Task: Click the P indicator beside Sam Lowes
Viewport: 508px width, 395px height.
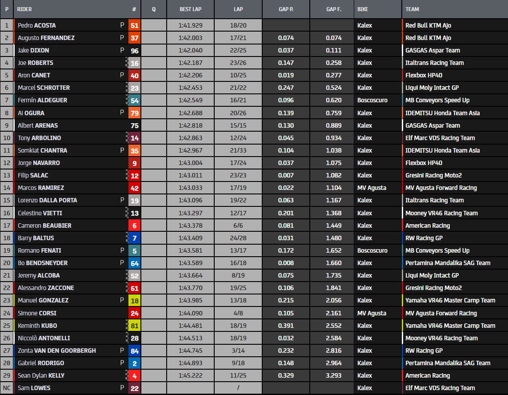Action: pyautogui.click(x=122, y=388)
